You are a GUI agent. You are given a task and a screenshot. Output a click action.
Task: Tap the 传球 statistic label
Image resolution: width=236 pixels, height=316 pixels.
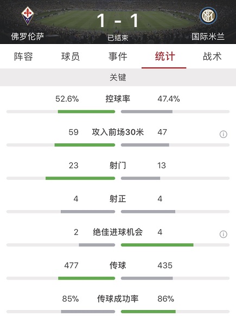point(118,266)
